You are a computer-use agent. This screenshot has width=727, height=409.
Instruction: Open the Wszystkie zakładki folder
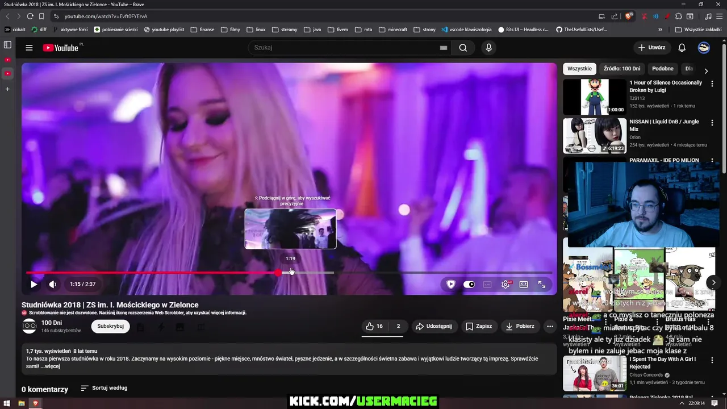tap(698, 30)
